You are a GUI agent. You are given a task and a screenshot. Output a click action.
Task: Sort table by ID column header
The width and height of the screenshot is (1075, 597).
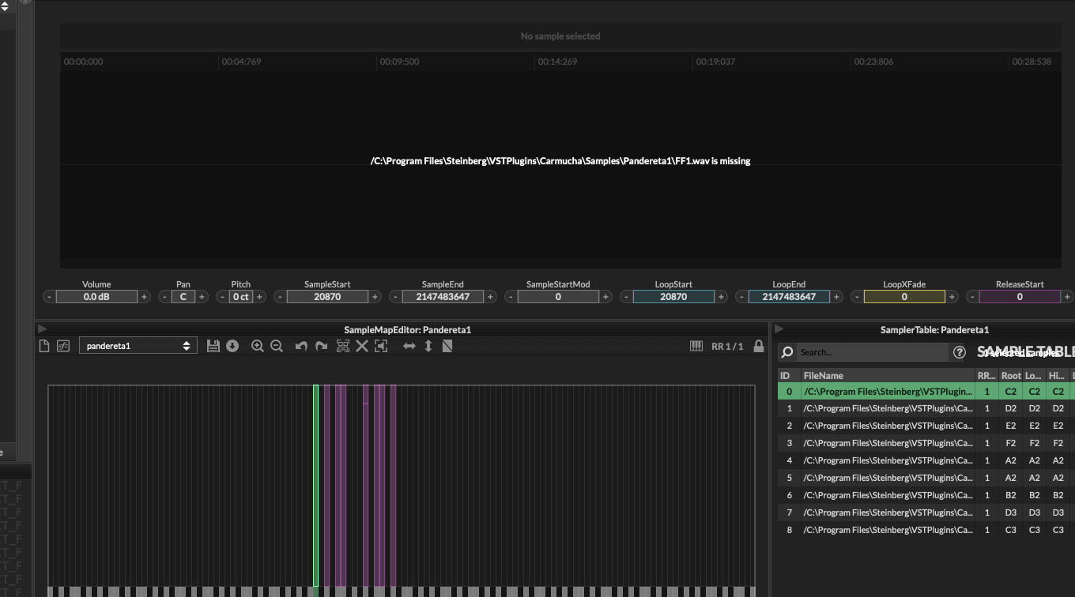[x=789, y=376]
